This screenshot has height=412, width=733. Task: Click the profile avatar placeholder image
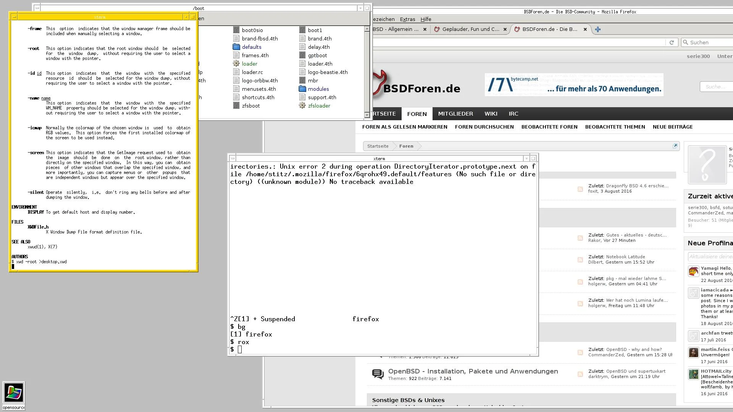point(707,165)
